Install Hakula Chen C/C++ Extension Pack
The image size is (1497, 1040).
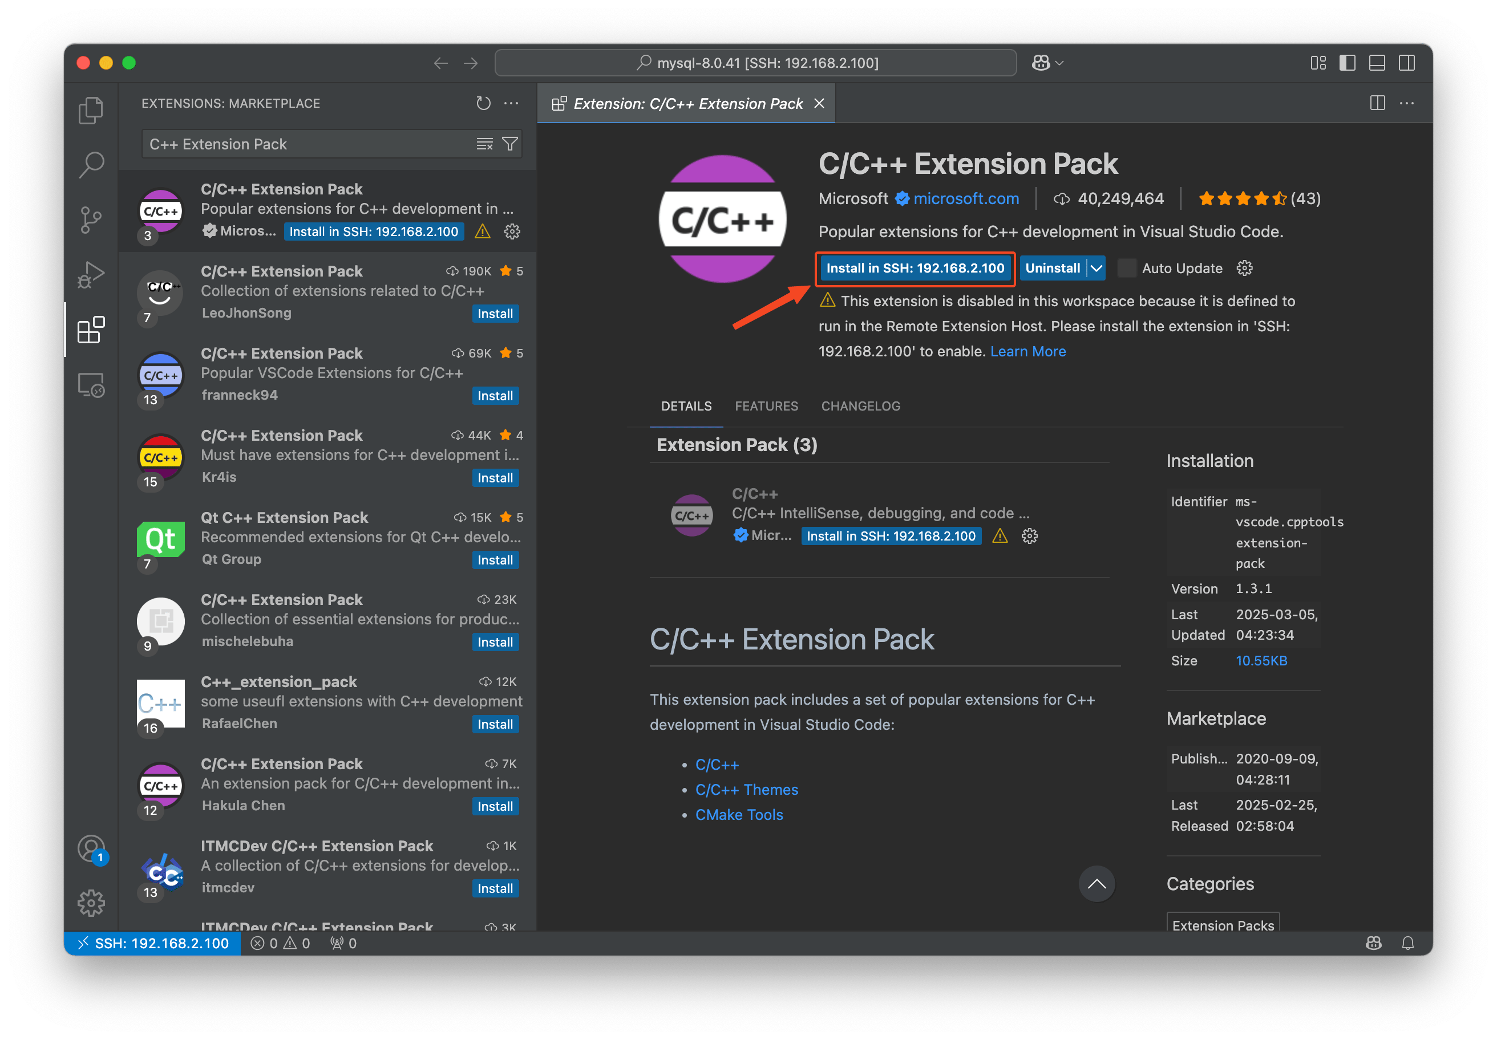point(495,806)
